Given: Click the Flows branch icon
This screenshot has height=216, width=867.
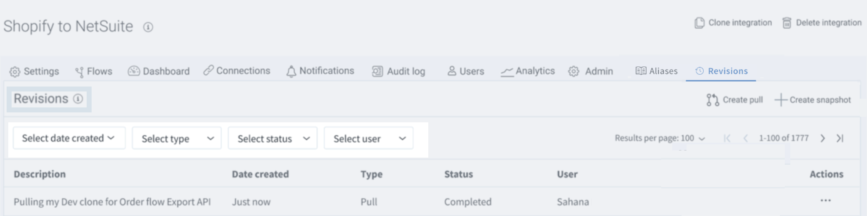Looking at the screenshot, I should point(79,72).
